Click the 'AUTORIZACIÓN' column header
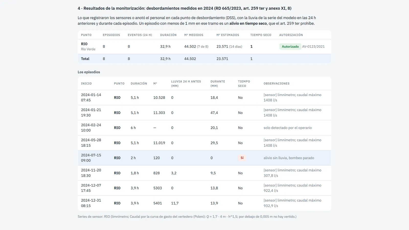The height and width of the screenshot is (230, 409). coord(291,35)
